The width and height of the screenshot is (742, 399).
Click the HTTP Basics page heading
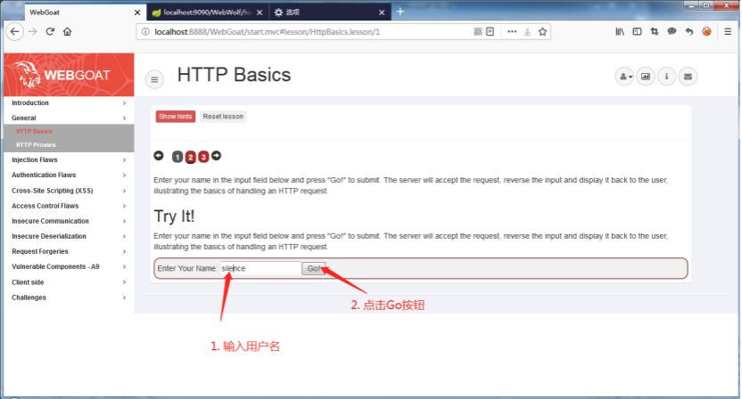pyautogui.click(x=234, y=75)
